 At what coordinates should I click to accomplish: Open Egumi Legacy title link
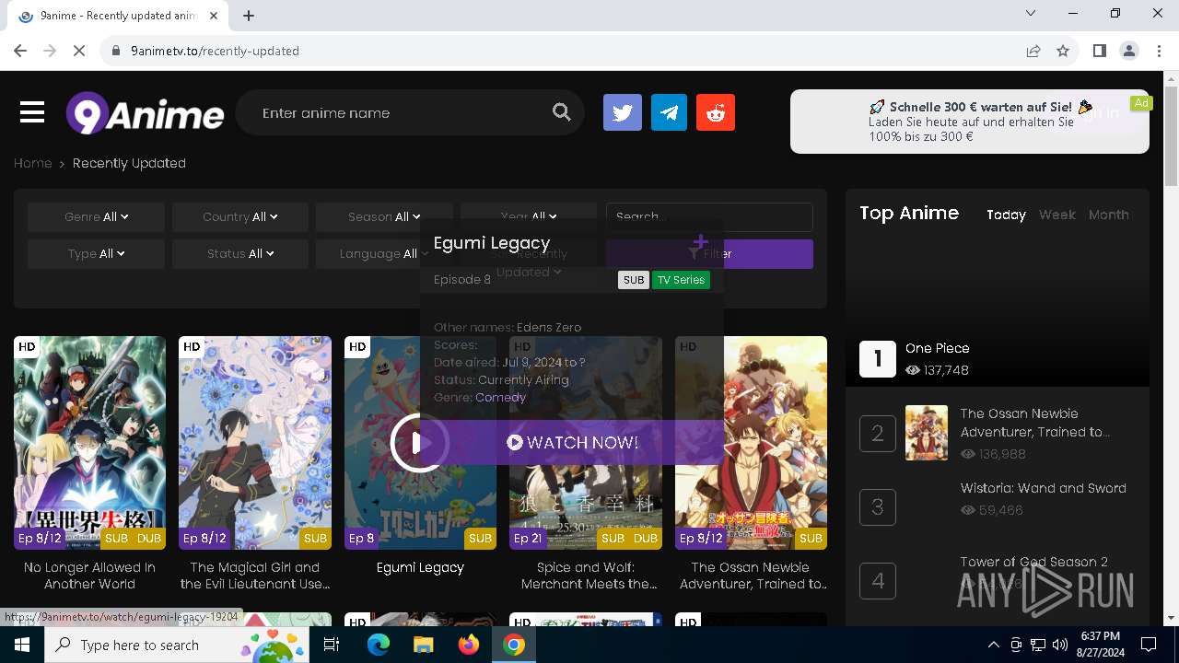coord(420,567)
